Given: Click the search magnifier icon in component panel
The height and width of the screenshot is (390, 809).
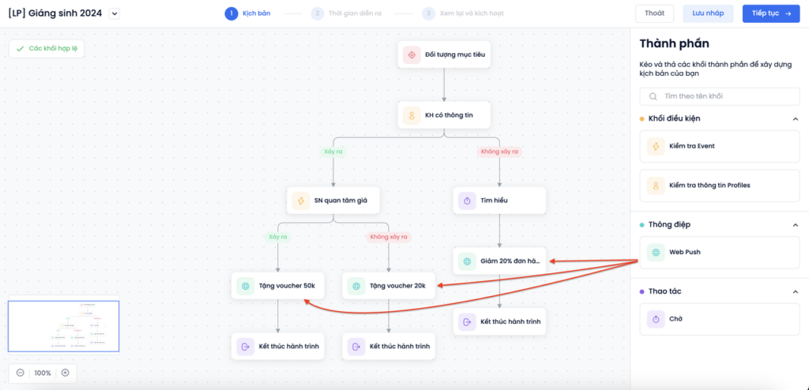Looking at the screenshot, I should (x=653, y=96).
